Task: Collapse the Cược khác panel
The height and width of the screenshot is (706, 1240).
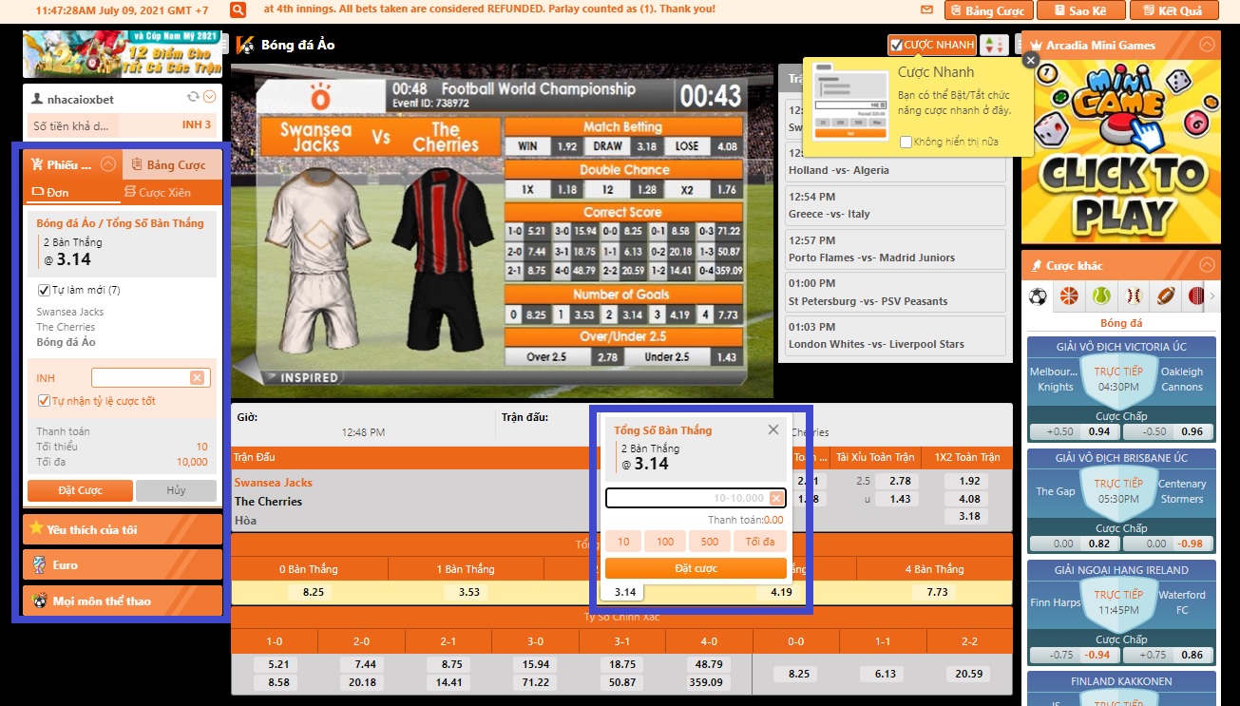Action: point(1207,265)
